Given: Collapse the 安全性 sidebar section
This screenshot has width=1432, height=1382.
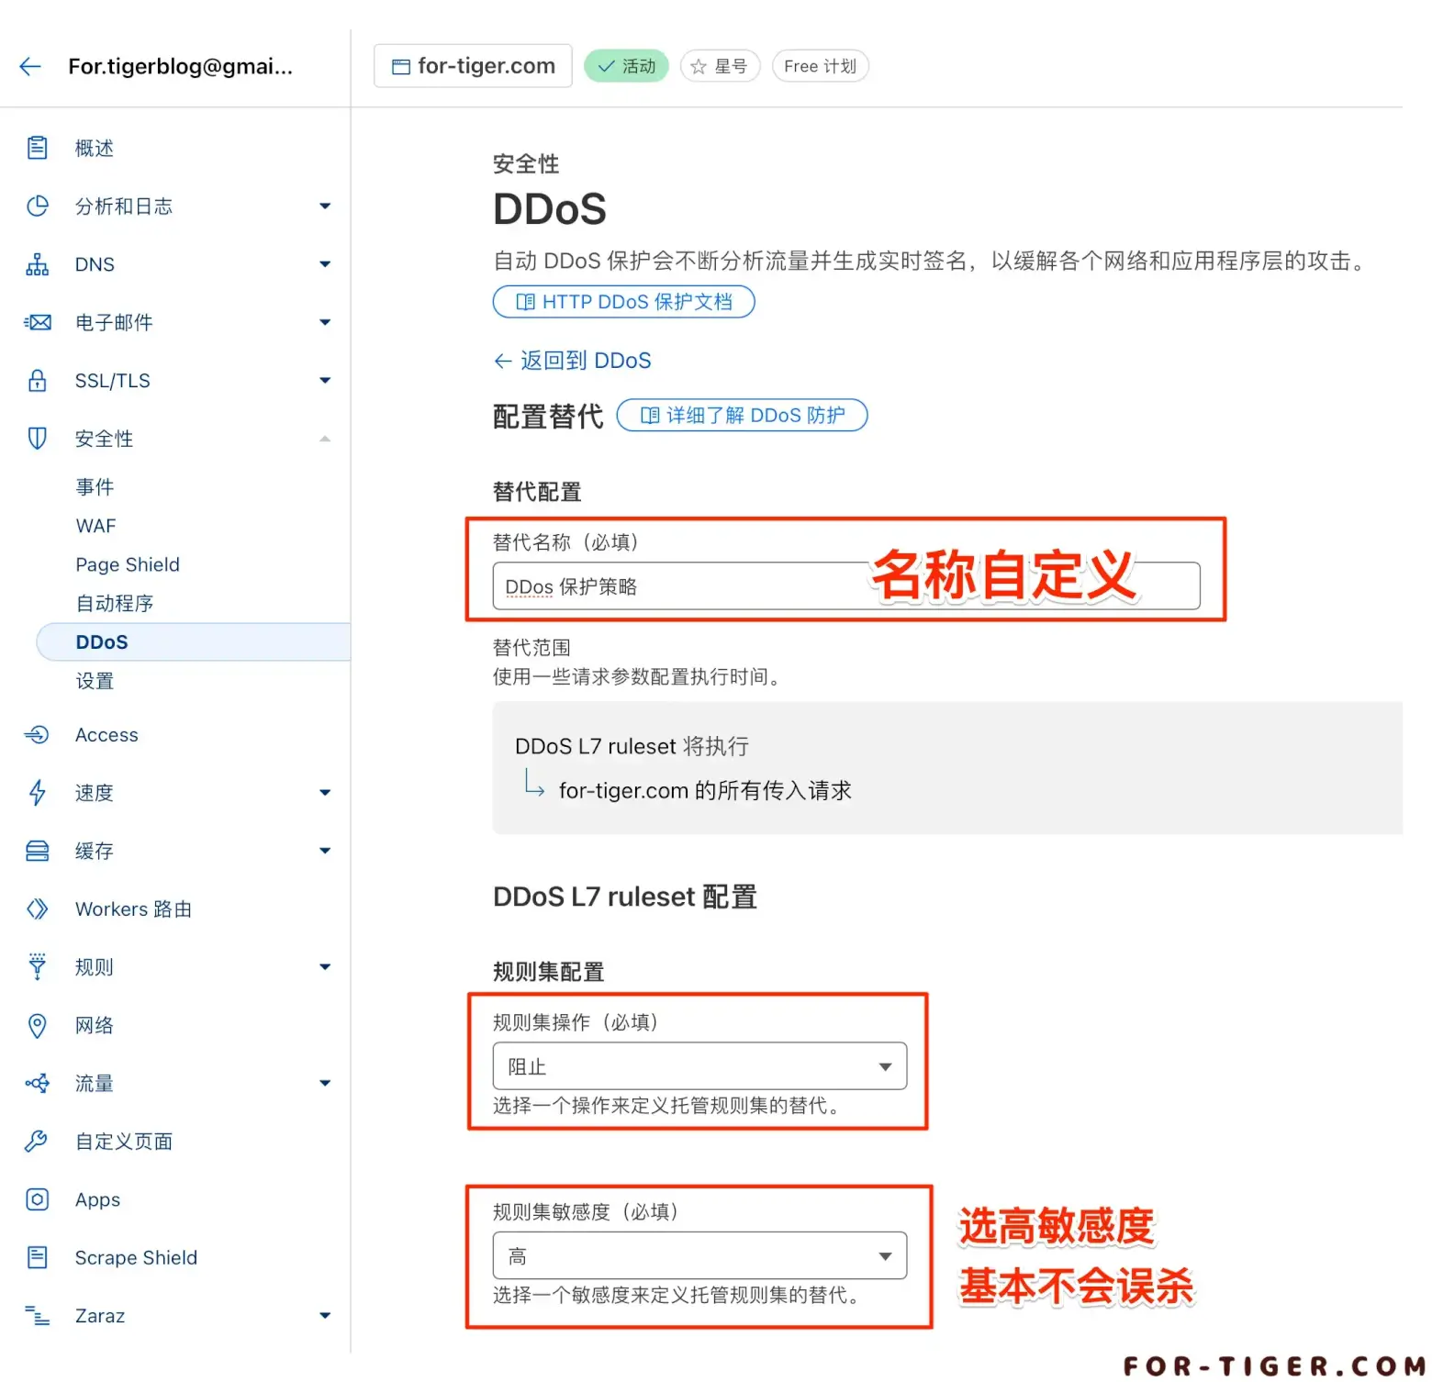Looking at the screenshot, I should point(324,439).
